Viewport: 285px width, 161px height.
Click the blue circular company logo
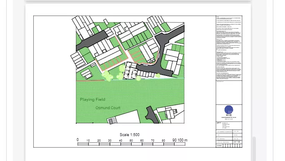[x=229, y=110]
